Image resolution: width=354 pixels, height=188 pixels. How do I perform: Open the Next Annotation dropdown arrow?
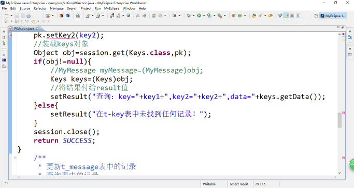(x=11, y=21)
